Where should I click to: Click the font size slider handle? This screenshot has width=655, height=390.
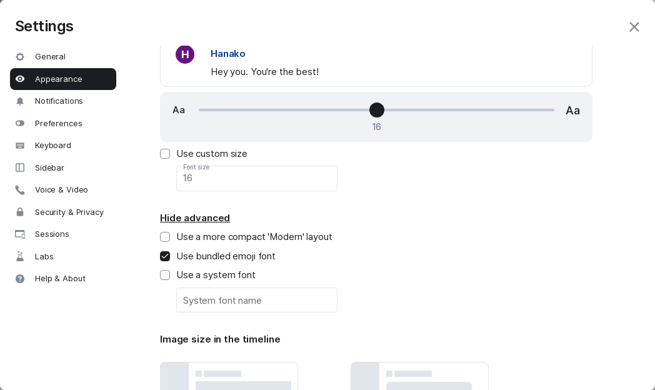(x=377, y=110)
